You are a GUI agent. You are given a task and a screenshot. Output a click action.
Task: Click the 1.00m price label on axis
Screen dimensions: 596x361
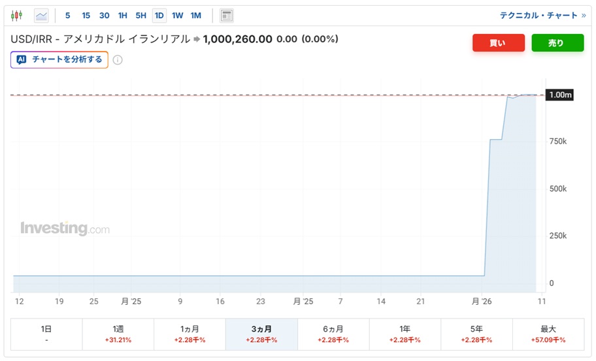tap(560, 95)
